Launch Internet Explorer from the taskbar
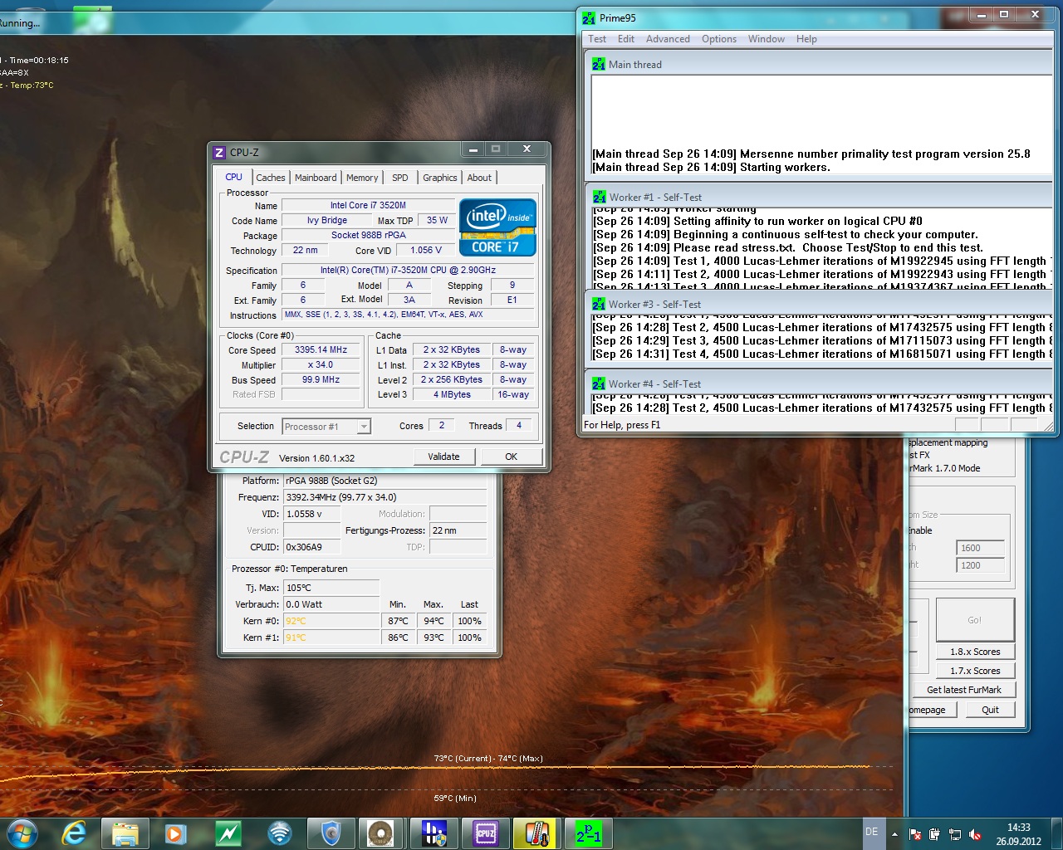 click(x=75, y=833)
